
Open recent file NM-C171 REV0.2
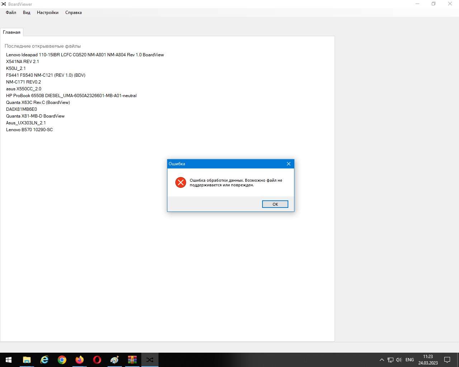coord(23,82)
